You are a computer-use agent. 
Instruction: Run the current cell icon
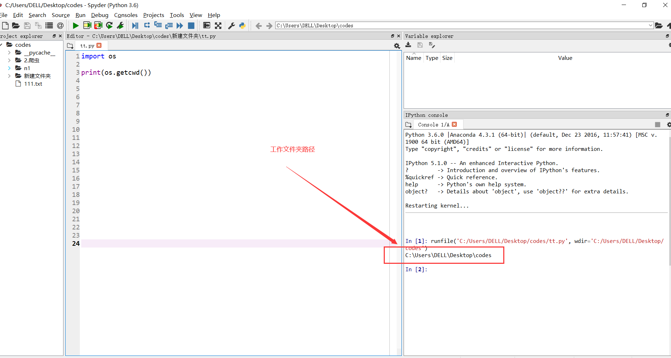pyautogui.click(x=87, y=25)
